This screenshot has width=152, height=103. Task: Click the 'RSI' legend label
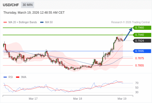tap(11, 77)
